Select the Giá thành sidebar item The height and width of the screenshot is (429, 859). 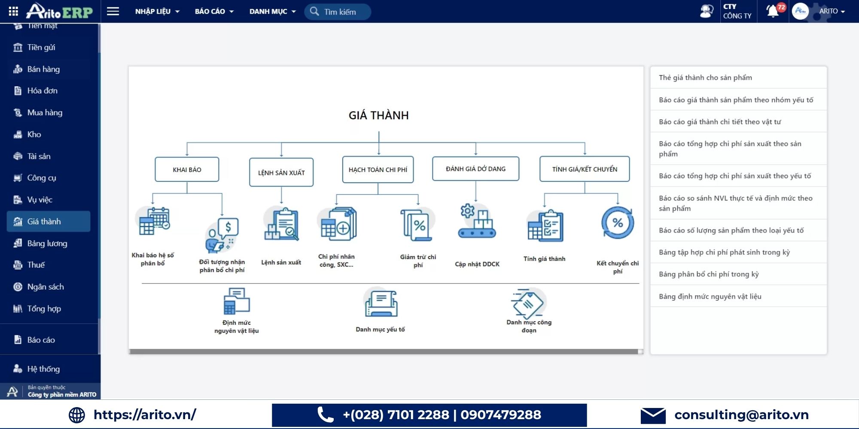pyautogui.click(x=49, y=221)
